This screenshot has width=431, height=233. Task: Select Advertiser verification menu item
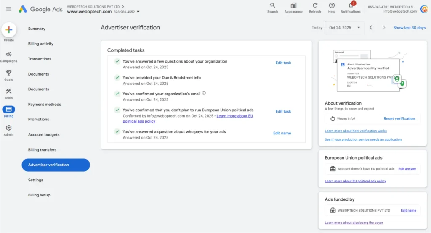click(56, 165)
